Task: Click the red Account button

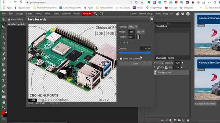Action: tap(87, 14)
